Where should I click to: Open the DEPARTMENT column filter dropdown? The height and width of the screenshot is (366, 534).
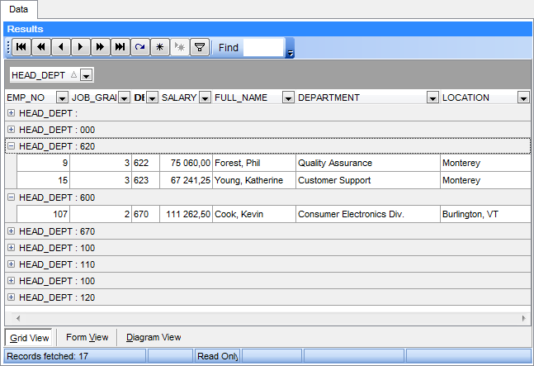coord(432,97)
